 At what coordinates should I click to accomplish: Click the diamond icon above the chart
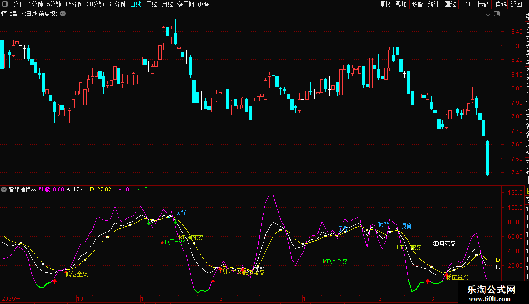[488, 14]
